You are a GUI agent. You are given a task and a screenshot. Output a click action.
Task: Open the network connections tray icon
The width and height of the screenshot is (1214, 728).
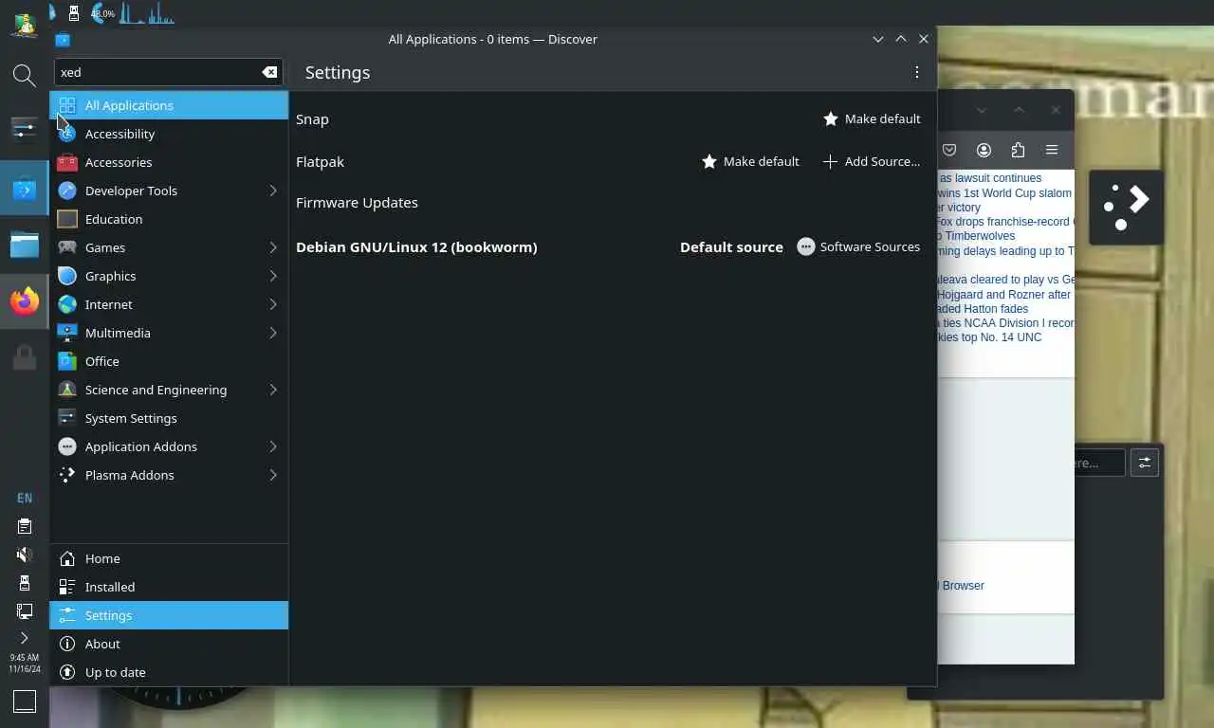coord(25,611)
